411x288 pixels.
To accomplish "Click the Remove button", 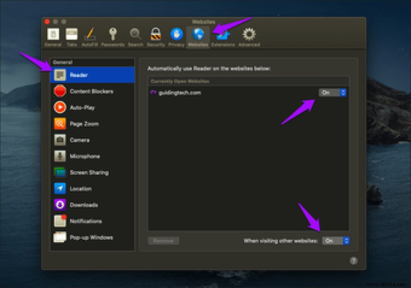I will [x=164, y=240].
